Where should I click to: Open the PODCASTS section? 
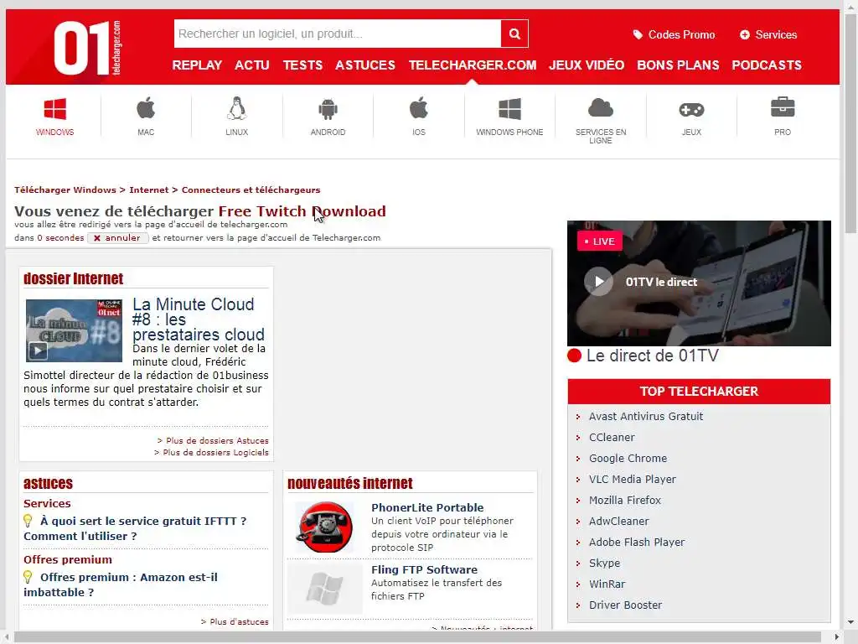tap(767, 65)
